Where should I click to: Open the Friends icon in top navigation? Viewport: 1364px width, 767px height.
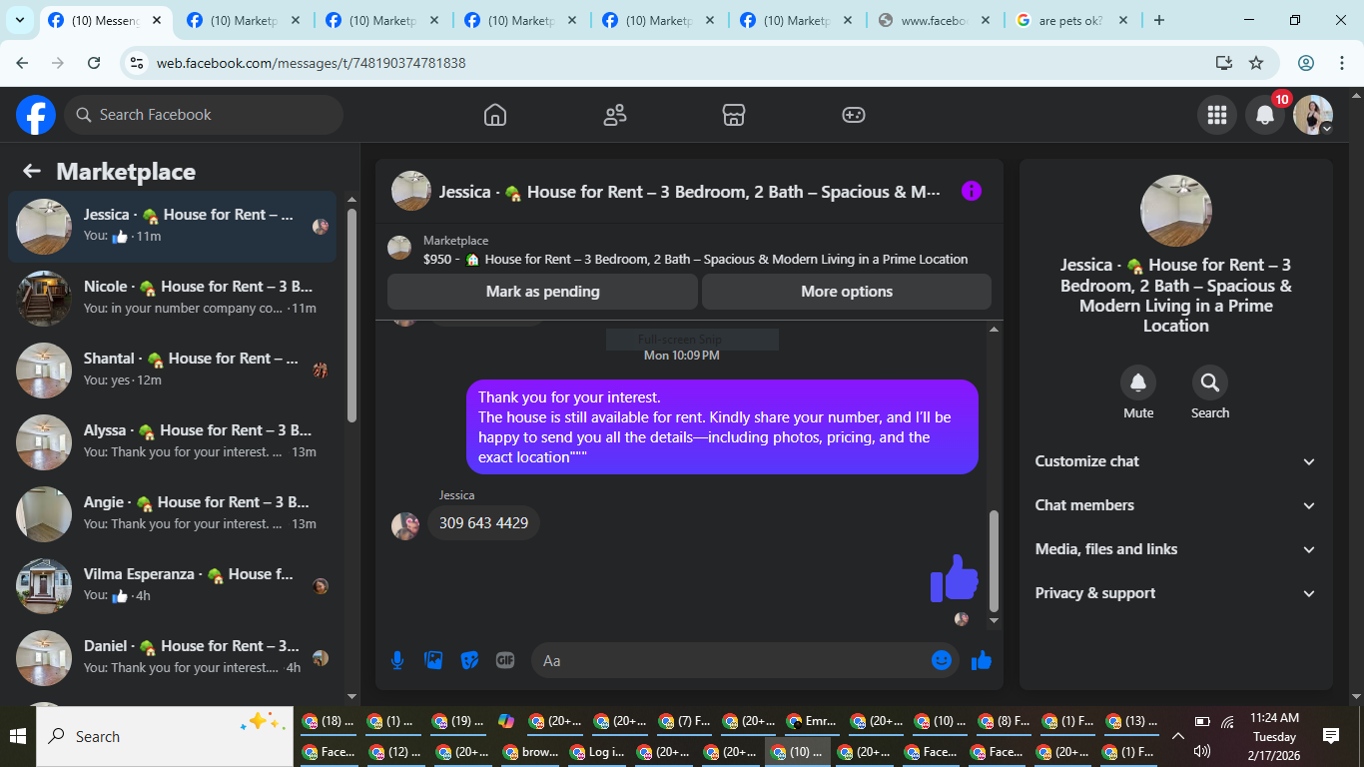pyautogui.click(x=615, y=115)
